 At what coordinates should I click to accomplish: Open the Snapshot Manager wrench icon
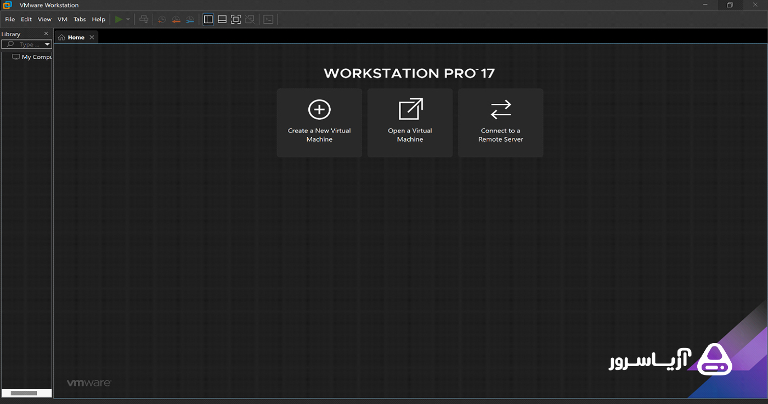click(x=190, y=19)
